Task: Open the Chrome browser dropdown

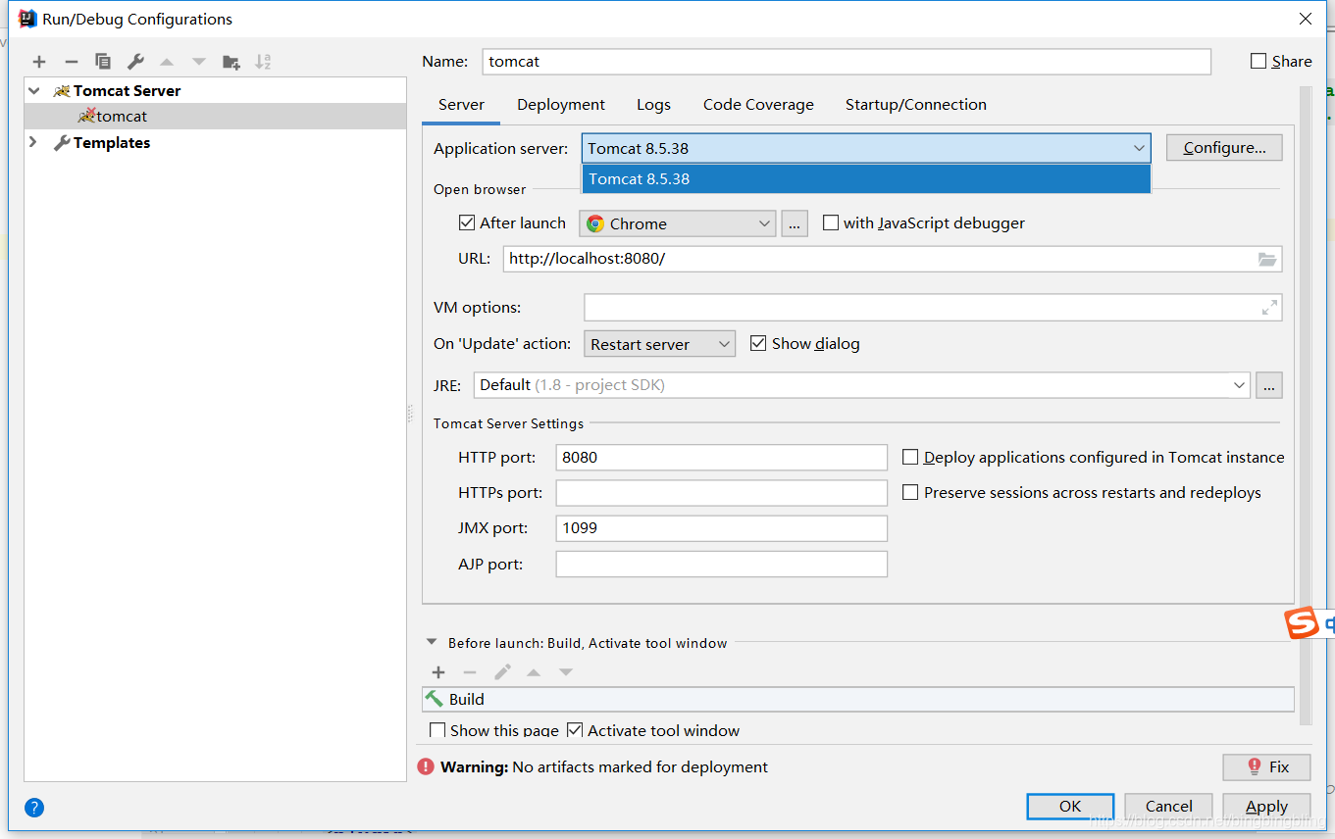Action: 678,223
